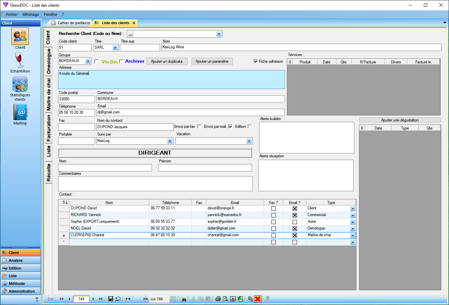Open the Mailing address book icon
The width and height of the screenshot is (449, 305).
tap(20, 112)
